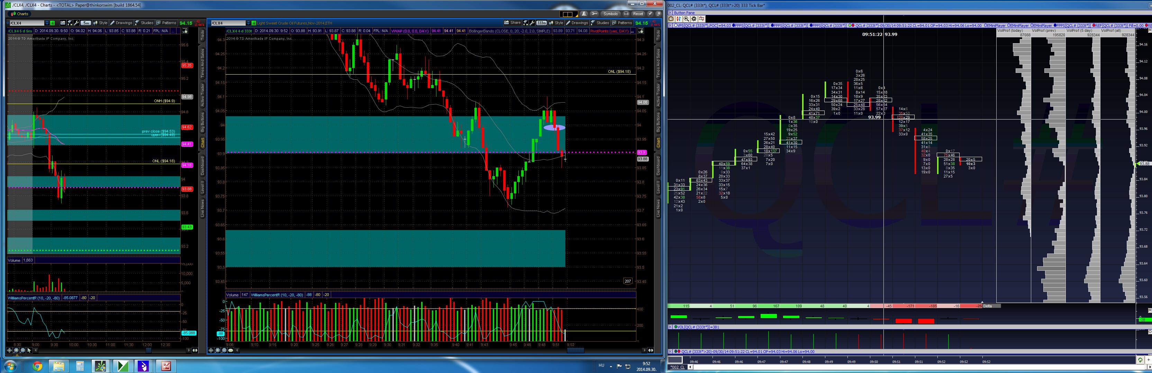Click the alert bell icon in the top bar
Image resolution: width=1152 pixels, height=373 pixels.
click(583, 14)
